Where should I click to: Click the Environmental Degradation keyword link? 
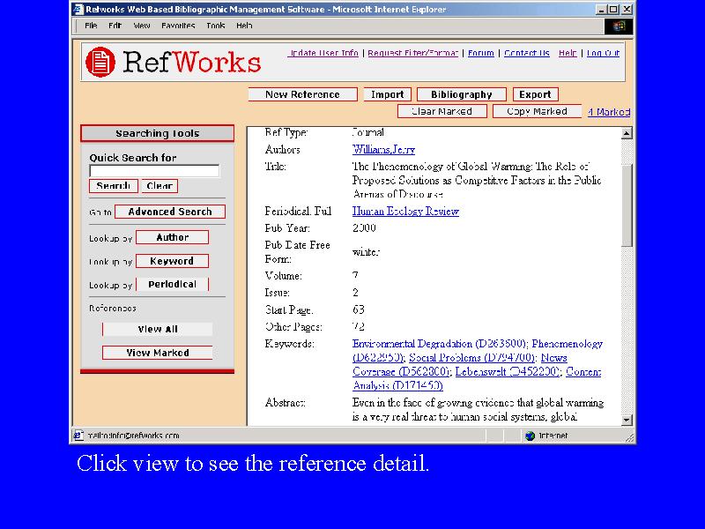click(438, 344)
